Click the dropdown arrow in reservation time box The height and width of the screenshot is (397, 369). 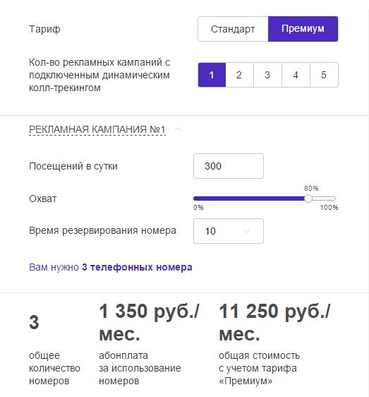[x=247, y=231]
